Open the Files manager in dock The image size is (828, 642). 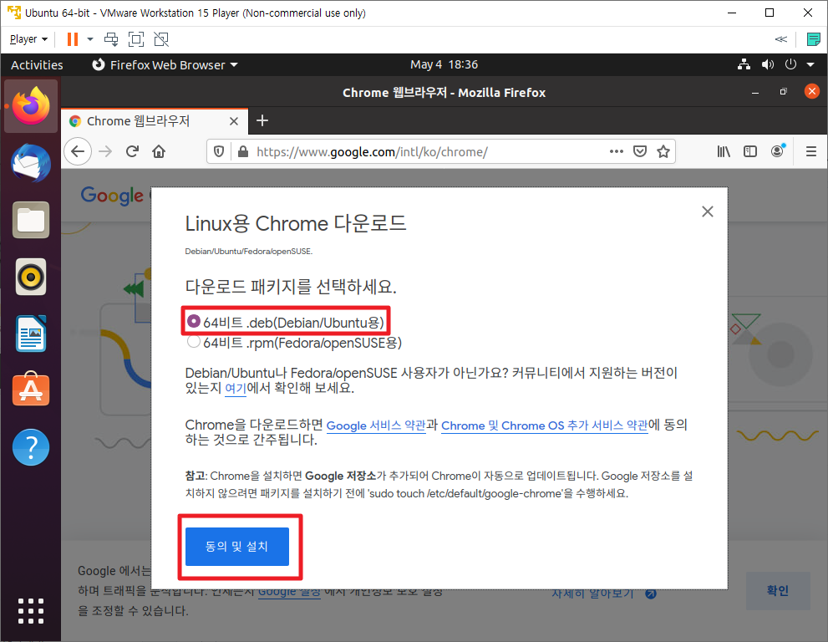click(x=31, y=220)
